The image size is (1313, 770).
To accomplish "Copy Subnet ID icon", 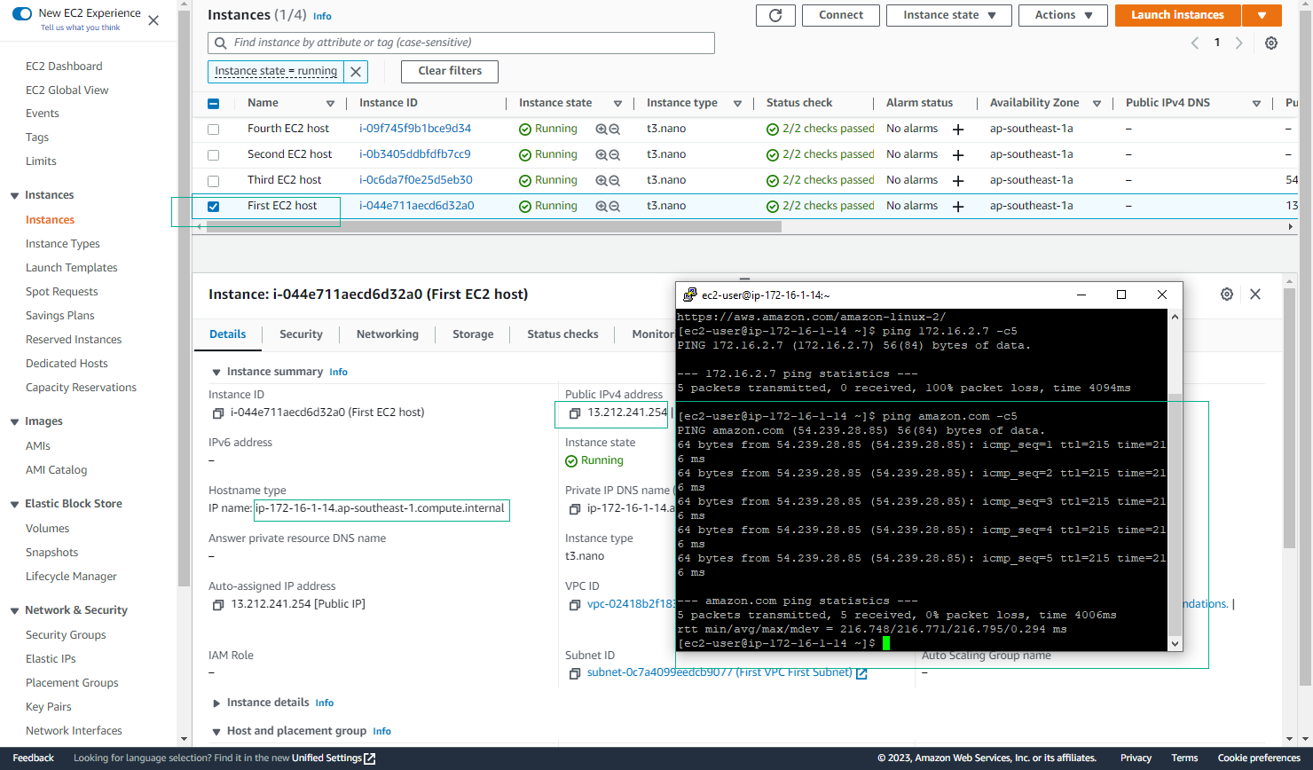I will pyautogui.click(x=575, y=674).
